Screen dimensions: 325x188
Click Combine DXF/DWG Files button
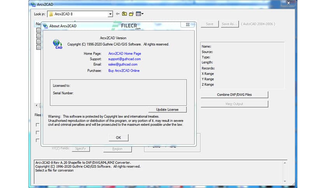(234, 94)
